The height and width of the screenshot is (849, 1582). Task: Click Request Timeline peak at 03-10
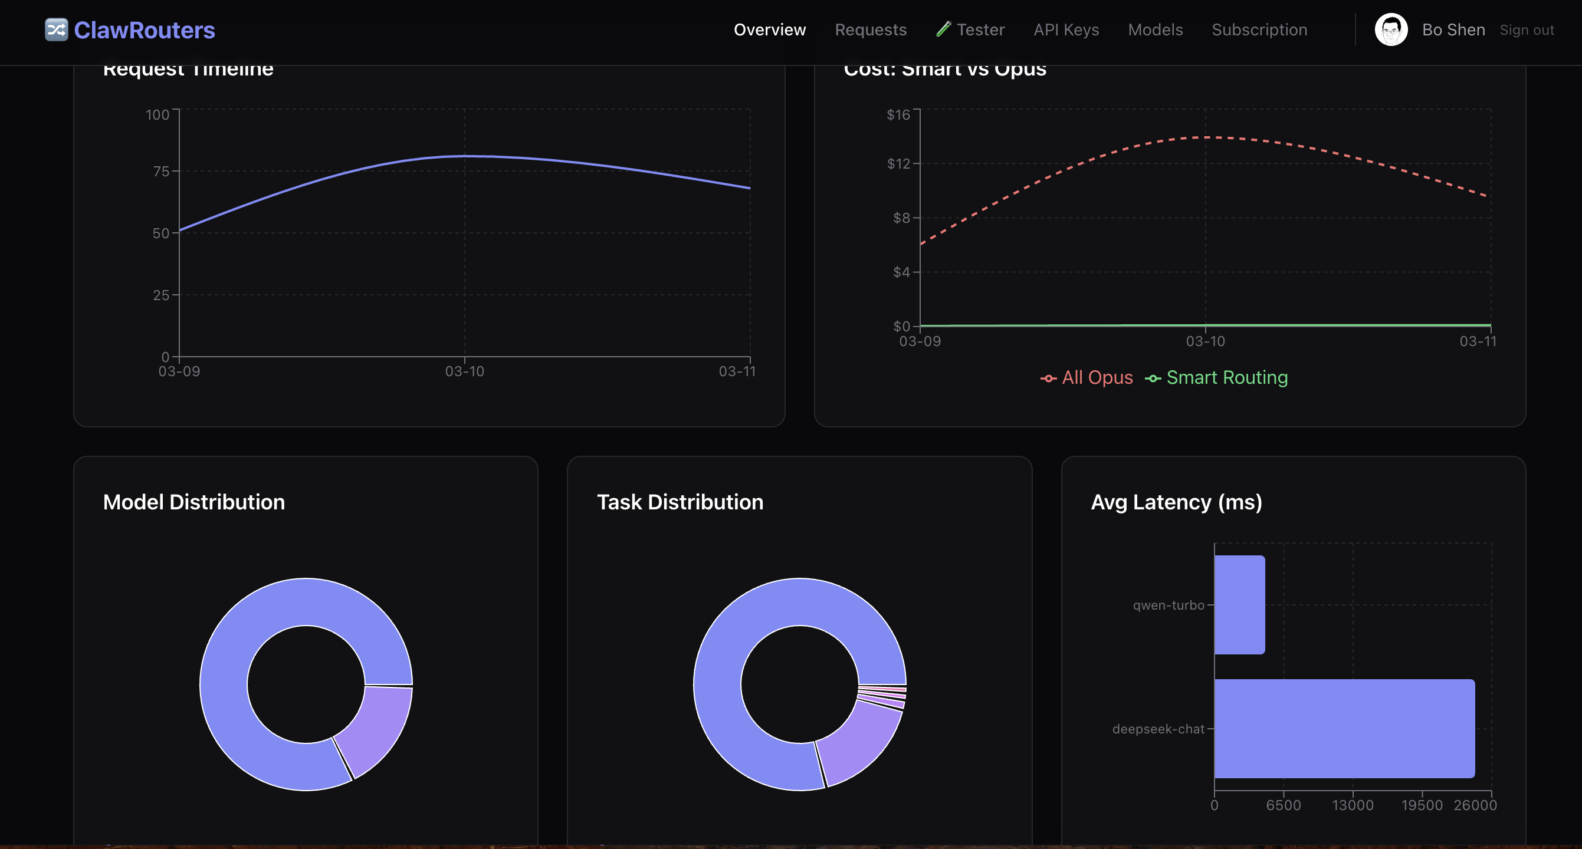pos(464,156)
